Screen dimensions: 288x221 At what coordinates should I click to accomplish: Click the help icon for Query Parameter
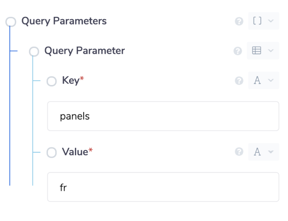238,51
